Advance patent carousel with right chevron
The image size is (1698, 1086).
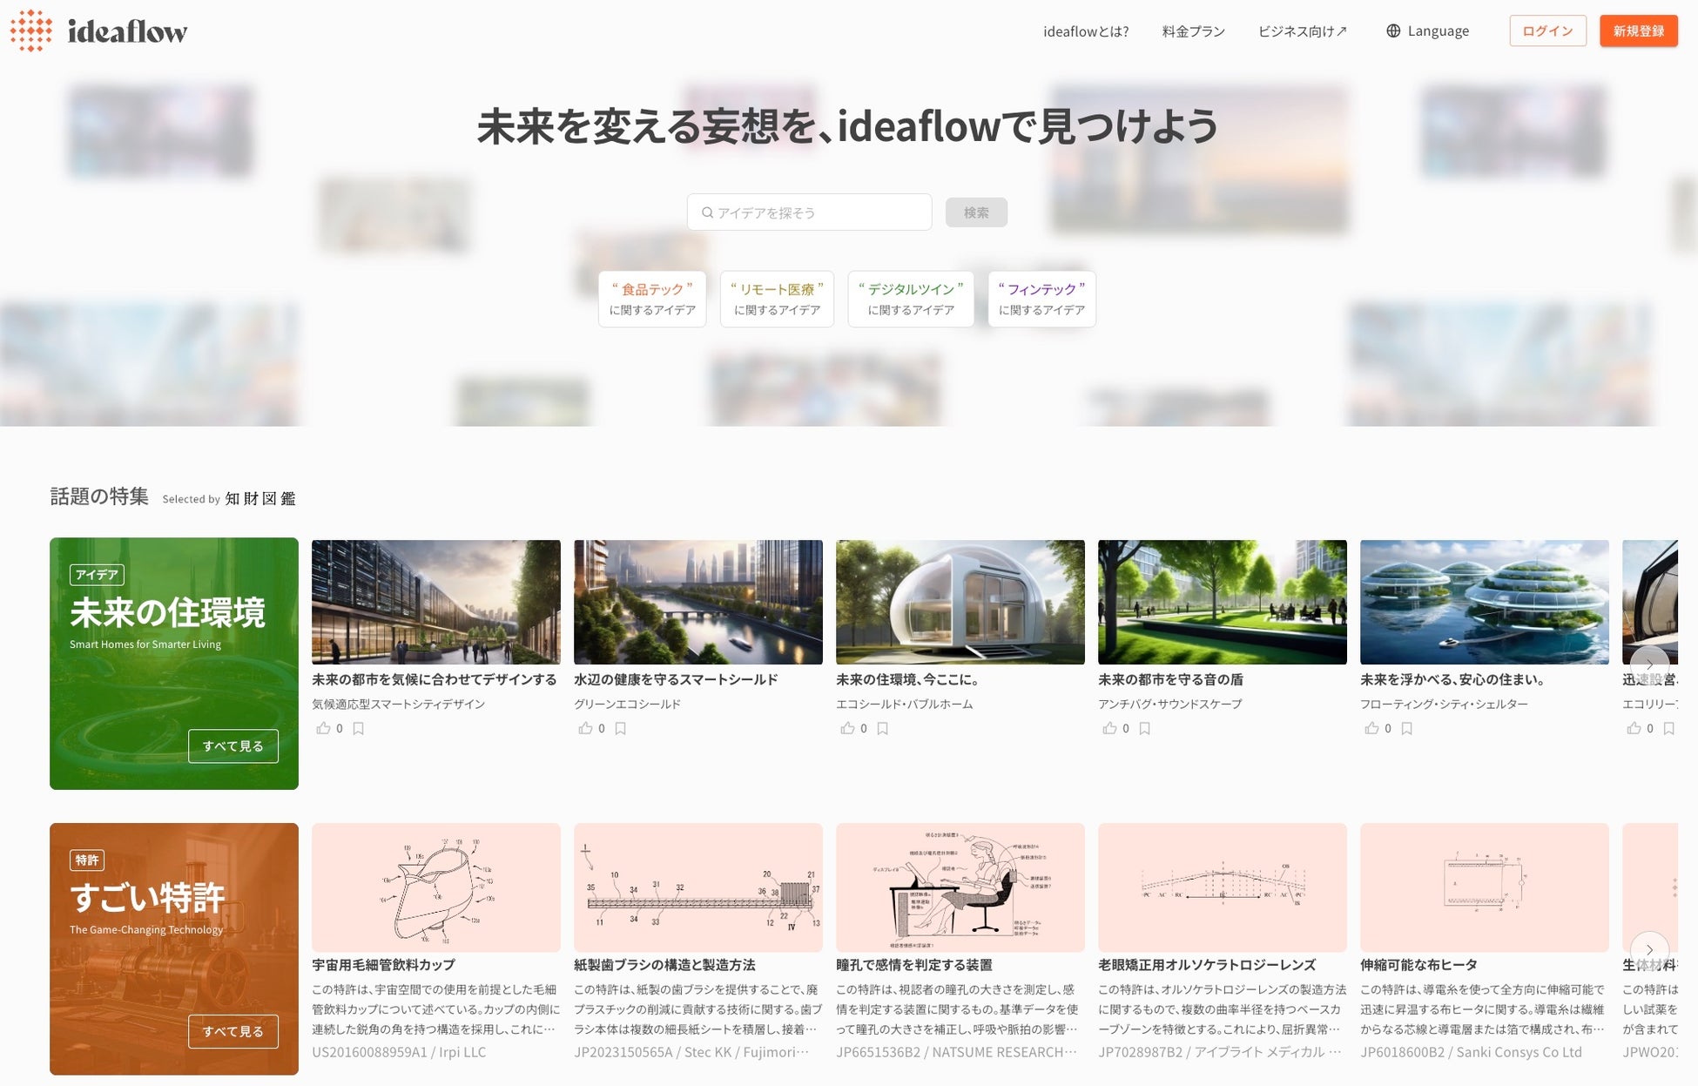1648,949
